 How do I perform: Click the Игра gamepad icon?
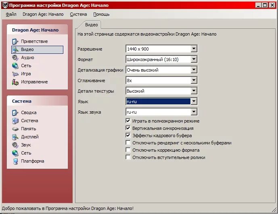15,74
